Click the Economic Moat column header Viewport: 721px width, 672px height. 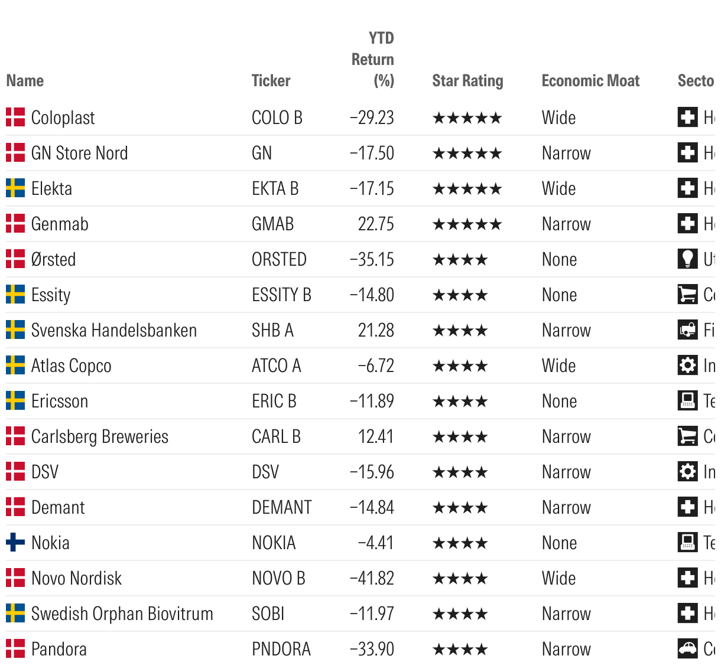(590, 81)
